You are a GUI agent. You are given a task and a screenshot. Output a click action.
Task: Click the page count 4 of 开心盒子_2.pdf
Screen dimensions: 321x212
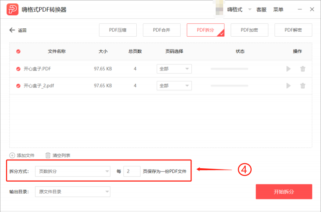pyautogui.click(x=135, y=86)
